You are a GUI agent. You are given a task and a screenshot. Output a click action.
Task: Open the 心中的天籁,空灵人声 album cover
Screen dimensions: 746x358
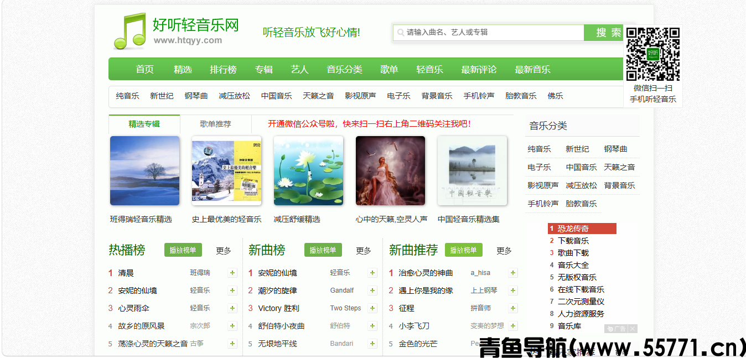coord(390,171)
